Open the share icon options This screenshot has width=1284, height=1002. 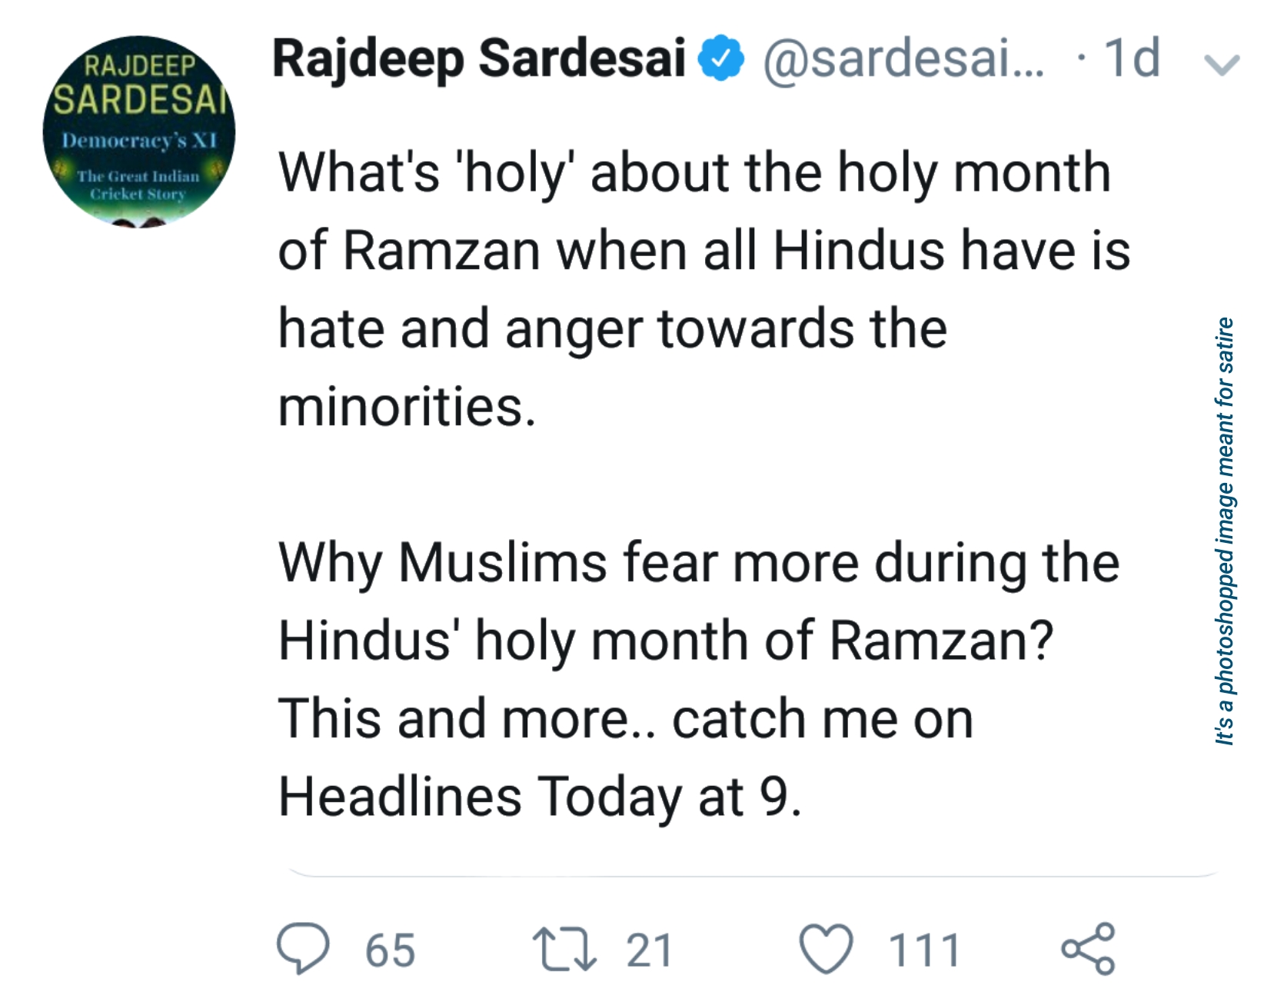(1088, 949)
